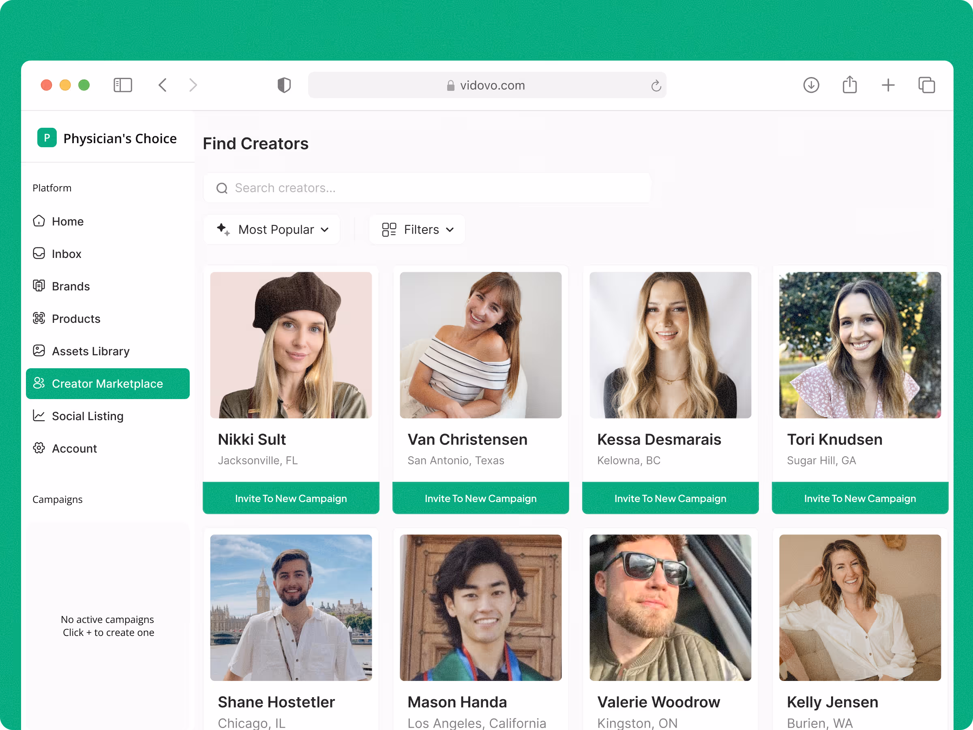973x730 pixels.
Task: Click the name Nikki Sult
Action: click(x=252, y=439)
